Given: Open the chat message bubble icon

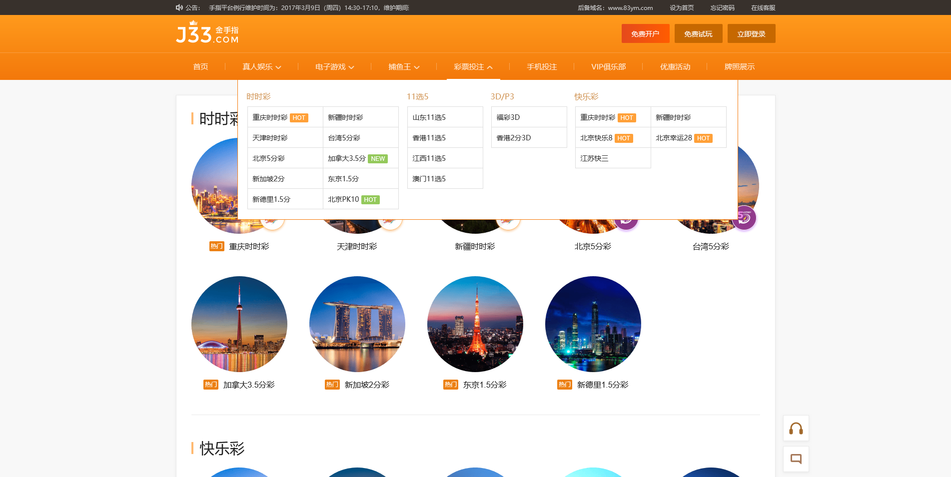Looking at the screenshot, I should click(796, 459).
